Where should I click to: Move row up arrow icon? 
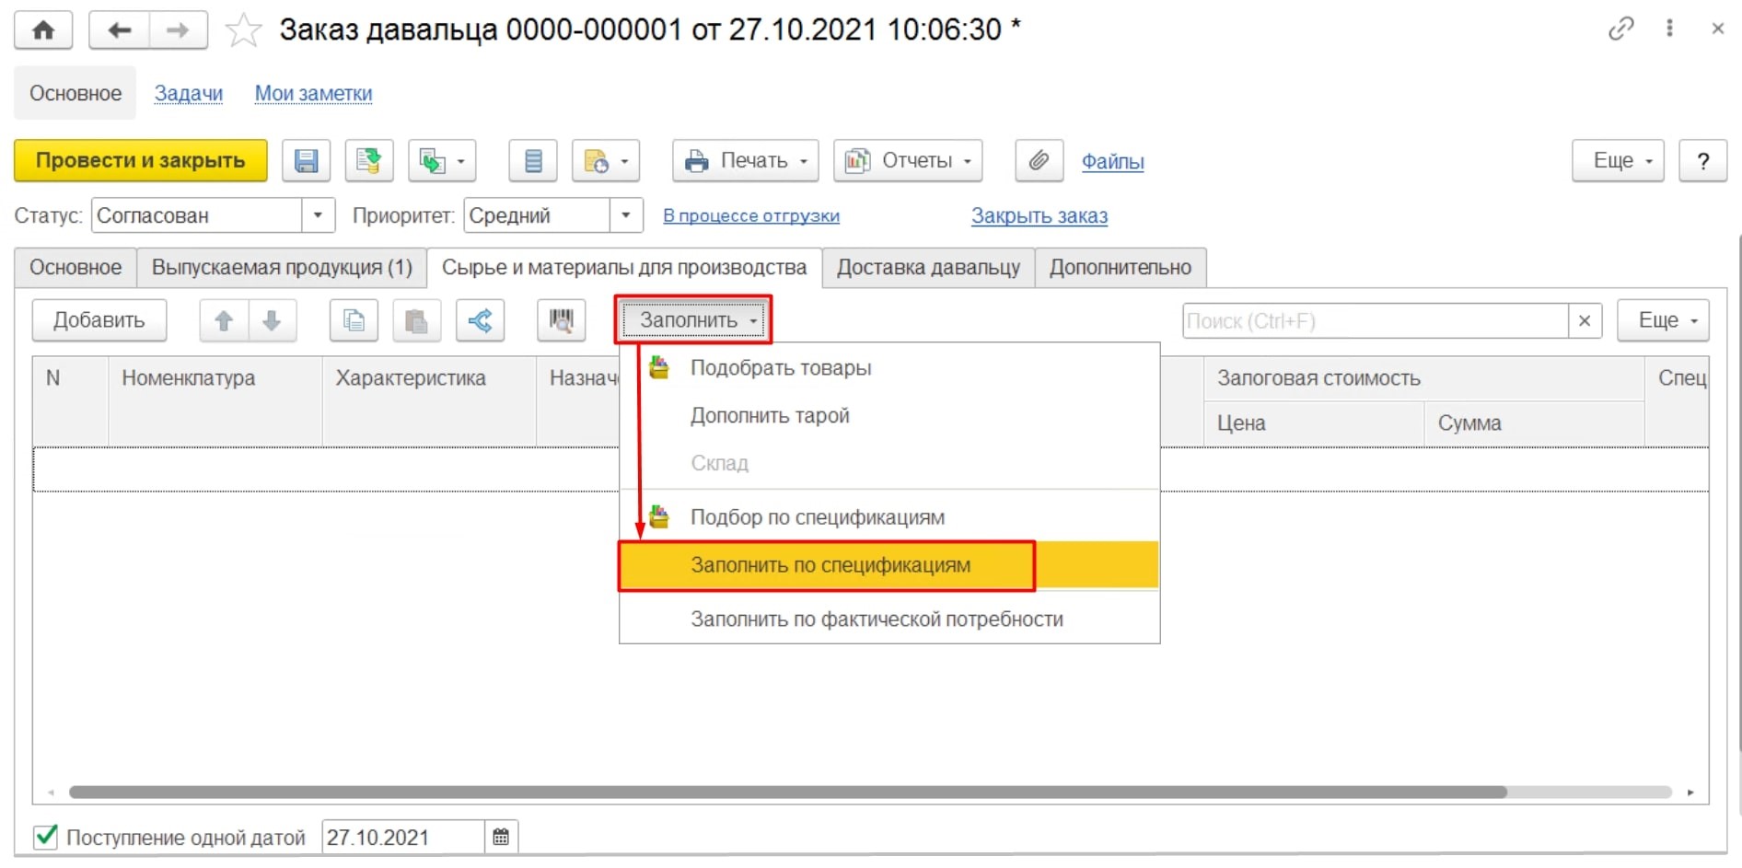(224, 320)
